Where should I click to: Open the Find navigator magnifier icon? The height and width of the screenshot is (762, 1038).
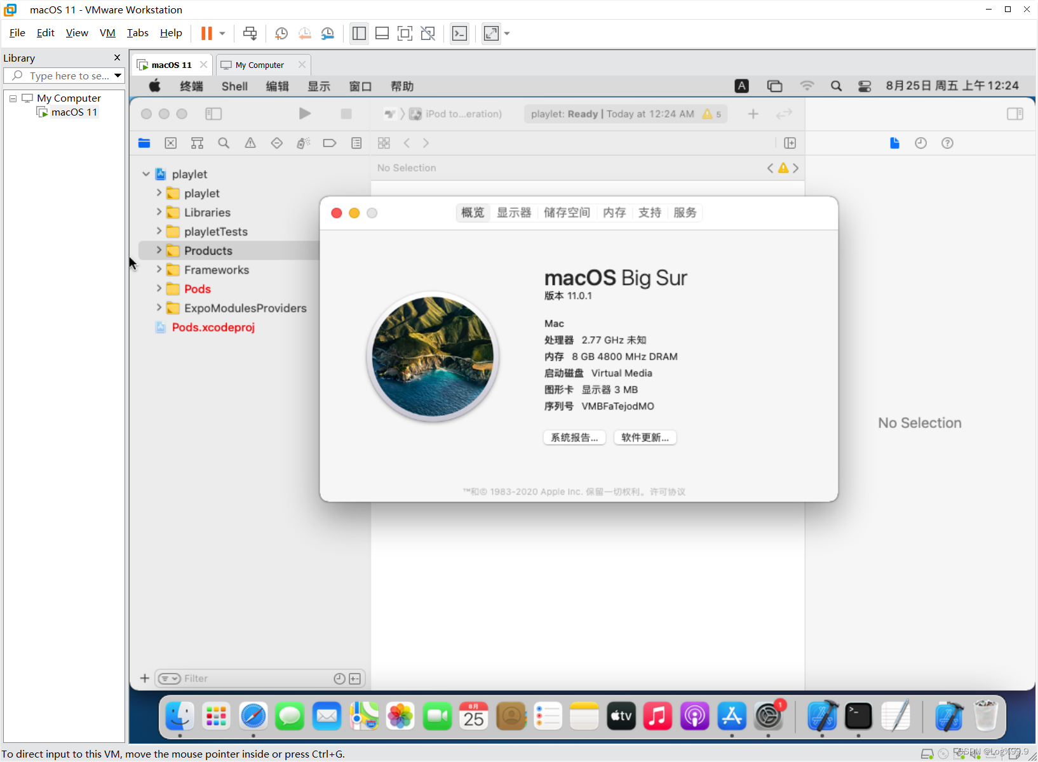click(224, 143)
